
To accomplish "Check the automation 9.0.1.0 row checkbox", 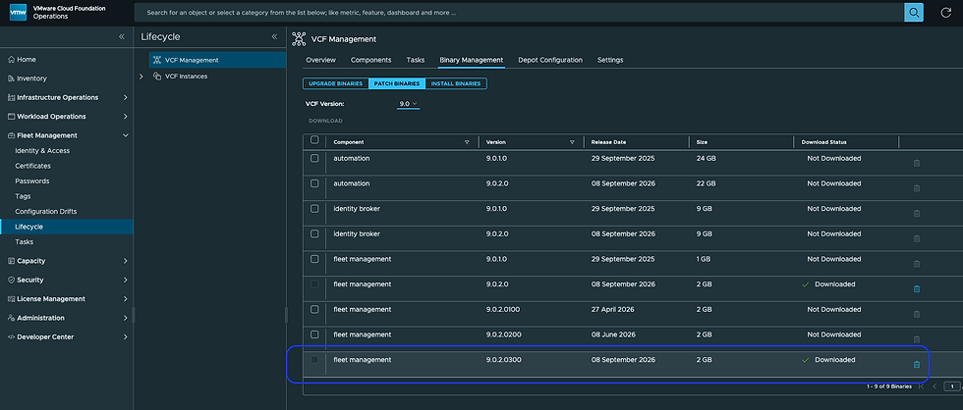I will [x=314, y=158].
